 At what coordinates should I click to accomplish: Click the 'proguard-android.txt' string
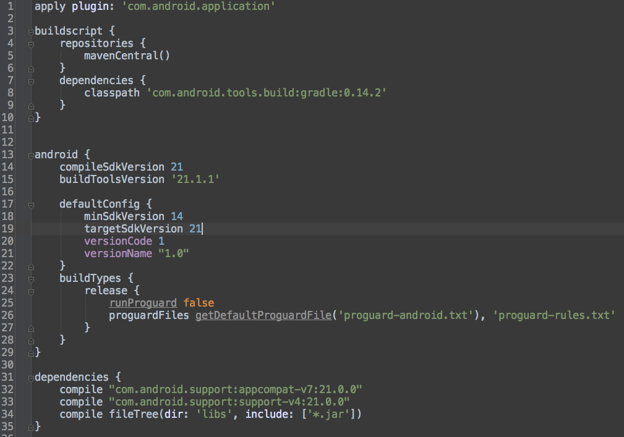[x=406, y=315]
